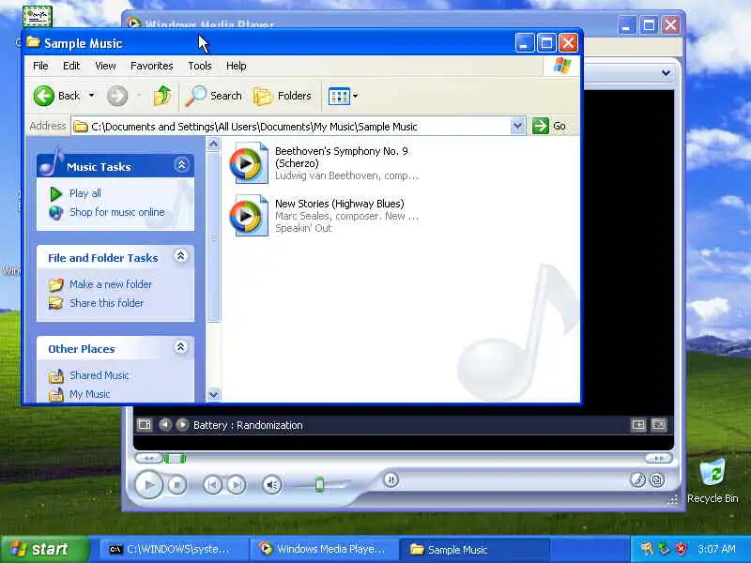Click the Stop button in Media Player
This screenshot has height=563, width=751.
click(177, 485)
